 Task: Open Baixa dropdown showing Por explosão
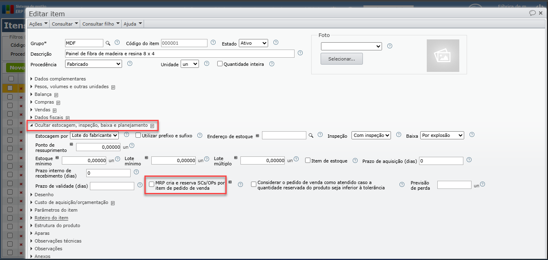point(442,135)
